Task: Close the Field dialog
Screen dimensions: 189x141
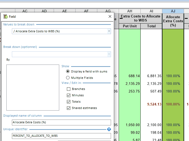Action: coord(110,16)
